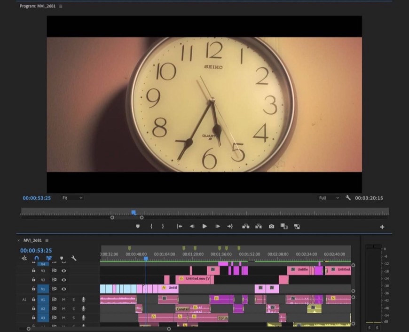Viewport: 409px width, 332px height.
Task: Click the Go to Out button
Action: tap(230, 226)
